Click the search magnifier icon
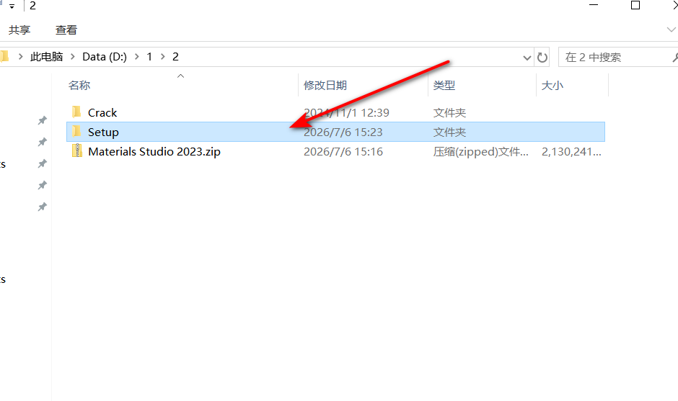 click(674, 57)
